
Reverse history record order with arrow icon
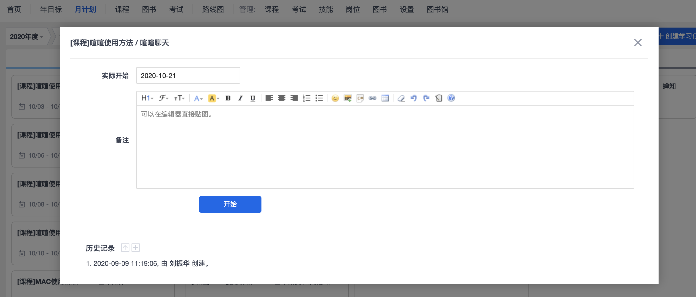point(125,248)
